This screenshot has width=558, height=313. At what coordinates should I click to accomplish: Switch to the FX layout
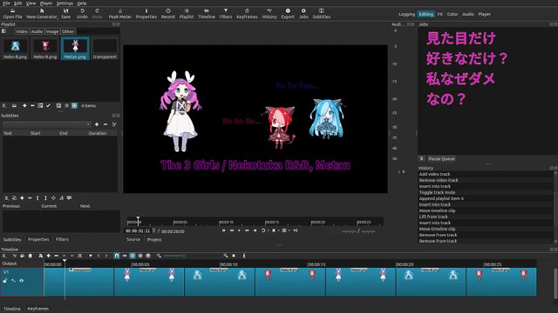[439, 14]
